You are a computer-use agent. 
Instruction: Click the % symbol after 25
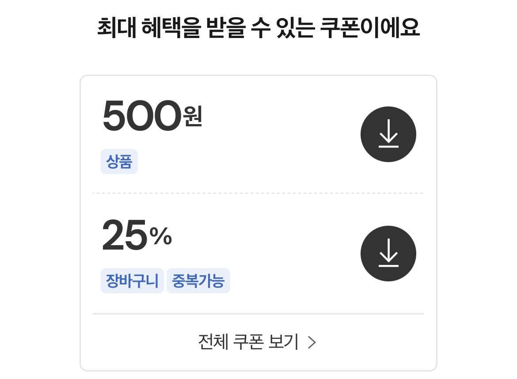click(160, 236)
